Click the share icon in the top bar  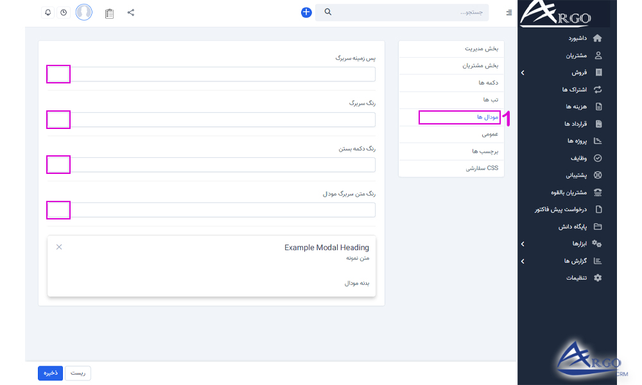[130, 12]
